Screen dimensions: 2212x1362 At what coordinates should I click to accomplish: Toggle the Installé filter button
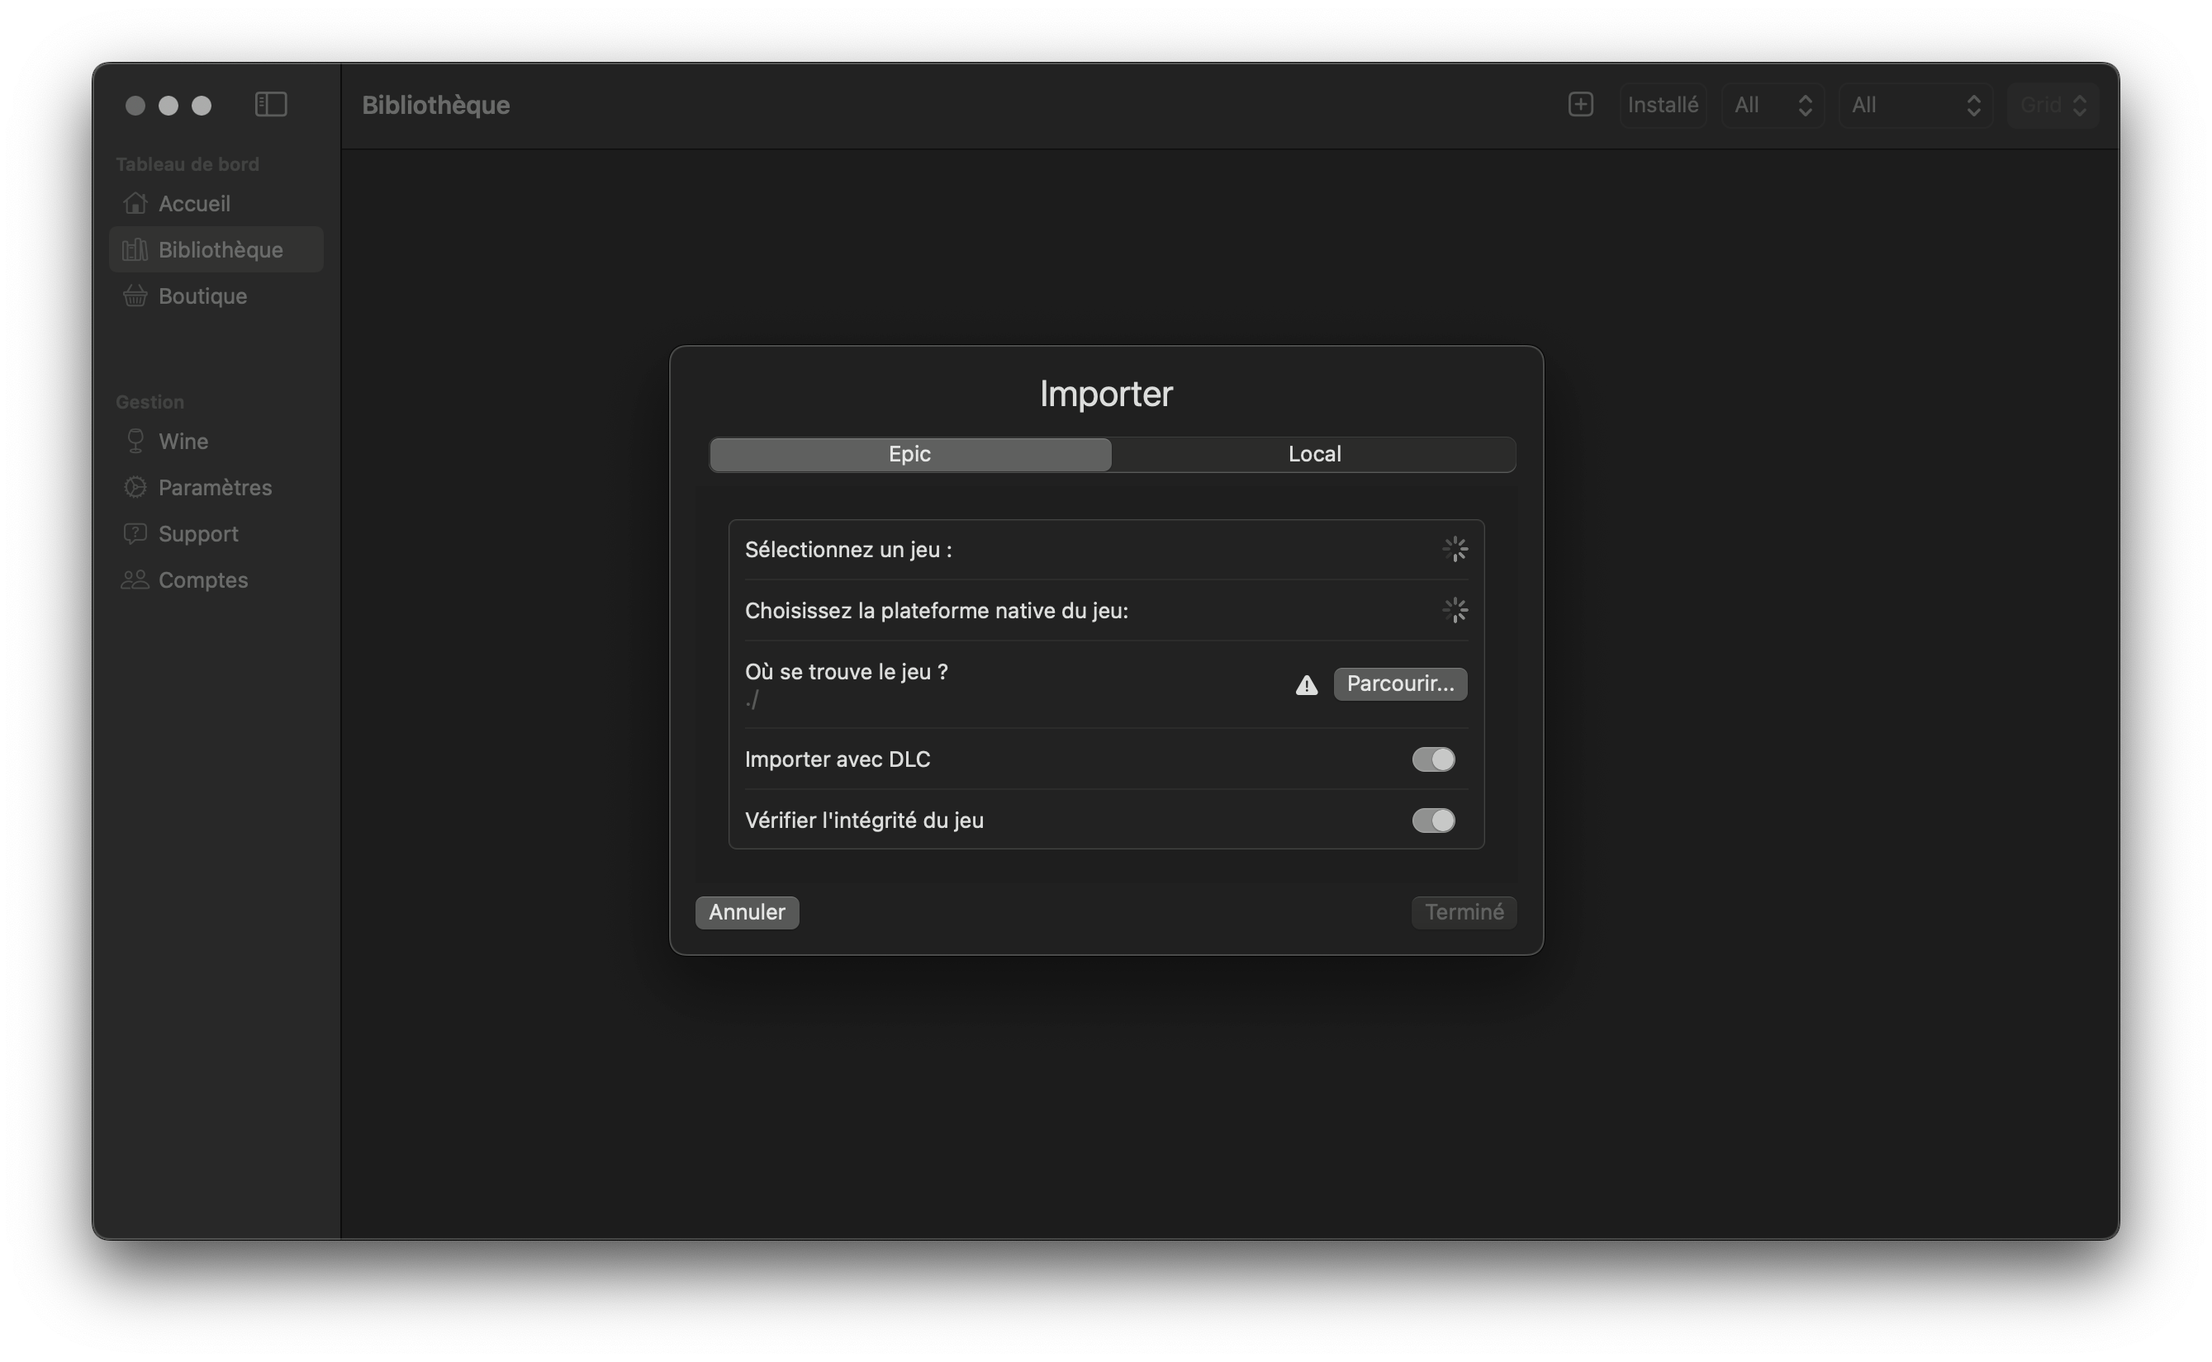1662,106
